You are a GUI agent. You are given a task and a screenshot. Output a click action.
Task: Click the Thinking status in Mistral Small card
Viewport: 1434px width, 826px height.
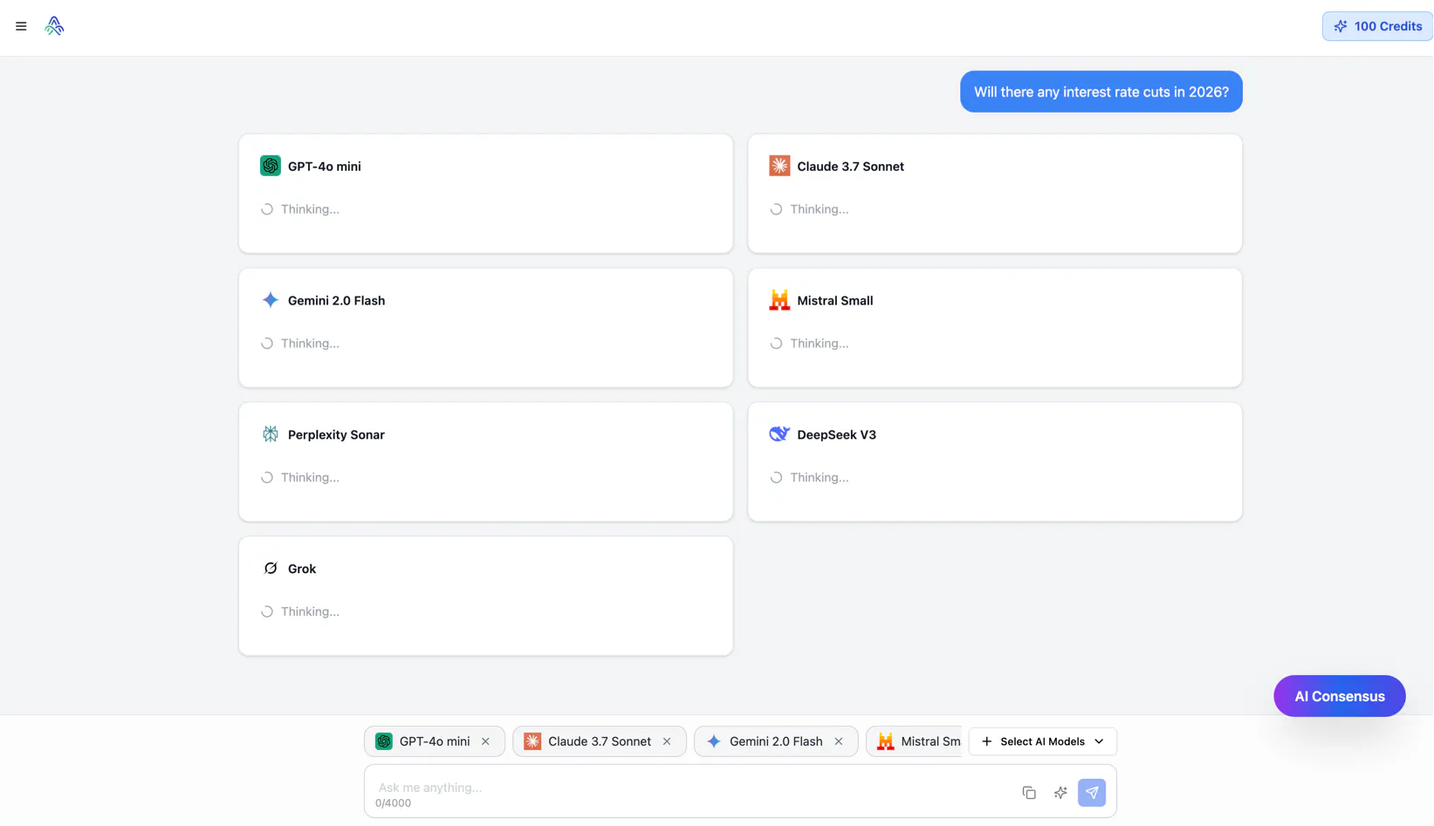(x=809, y=344)
